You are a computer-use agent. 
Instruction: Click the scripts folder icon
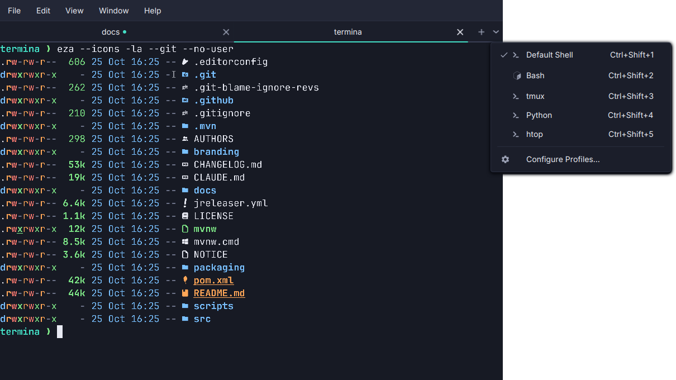click(185, 306)
